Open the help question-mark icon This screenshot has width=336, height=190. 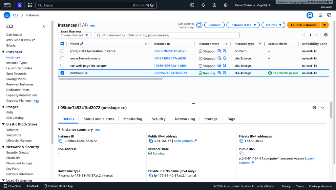coord(214,5)
